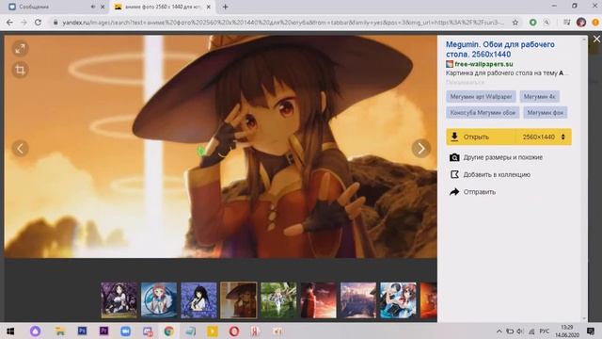602x339 pixels.
Task: Click Другие размеры и похожие
Action: pos(502,157)
